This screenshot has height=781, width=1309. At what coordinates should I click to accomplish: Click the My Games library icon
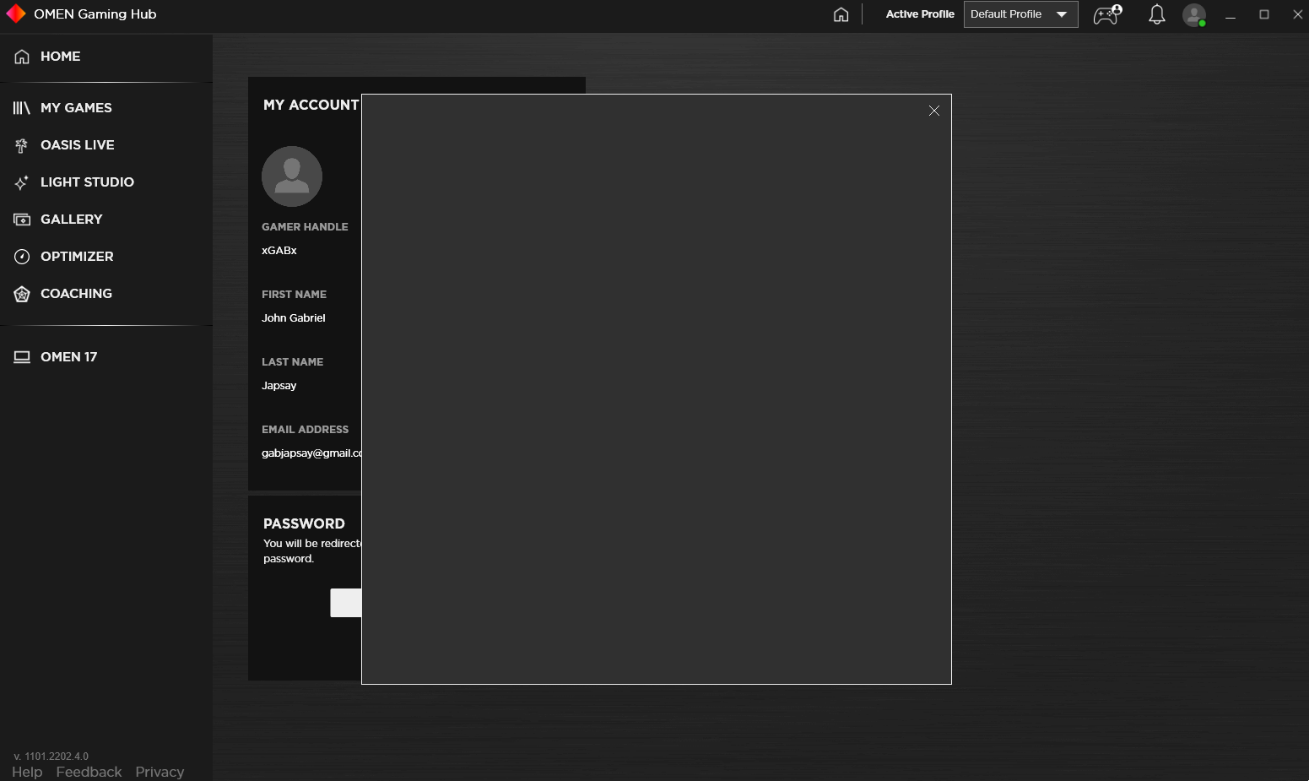[x=22, y=108]
